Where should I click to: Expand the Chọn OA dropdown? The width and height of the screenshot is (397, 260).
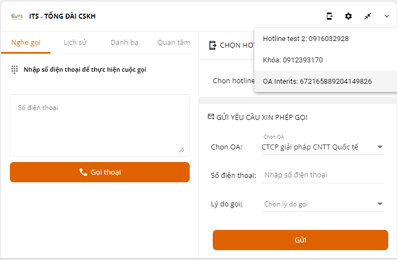coord(323,147)
